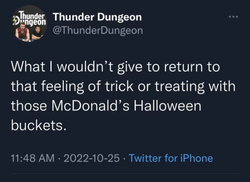
Task: Click the 11:48 AM timestamp
Action: (x=30, y=158)
